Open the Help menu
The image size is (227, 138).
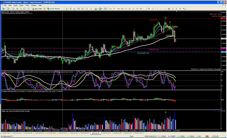[40, 5]
